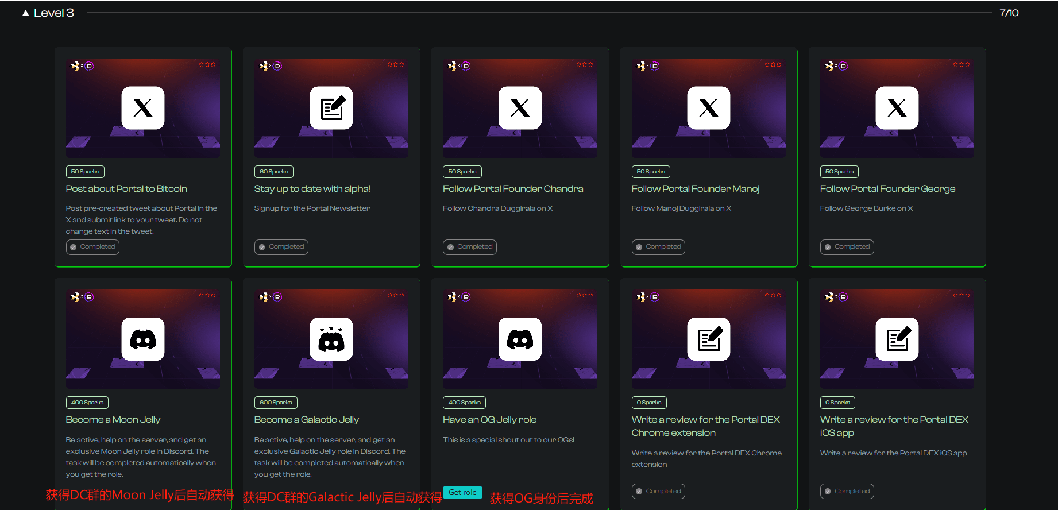1058x510 pixels.
Task: Collapse the Level 3 section arrow
Action: click(25, 13)
